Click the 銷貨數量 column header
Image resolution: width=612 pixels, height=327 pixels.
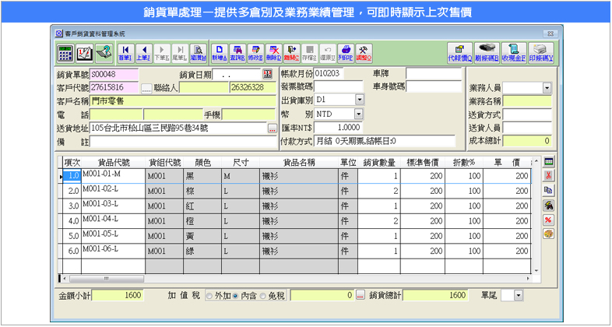[381, 162]
